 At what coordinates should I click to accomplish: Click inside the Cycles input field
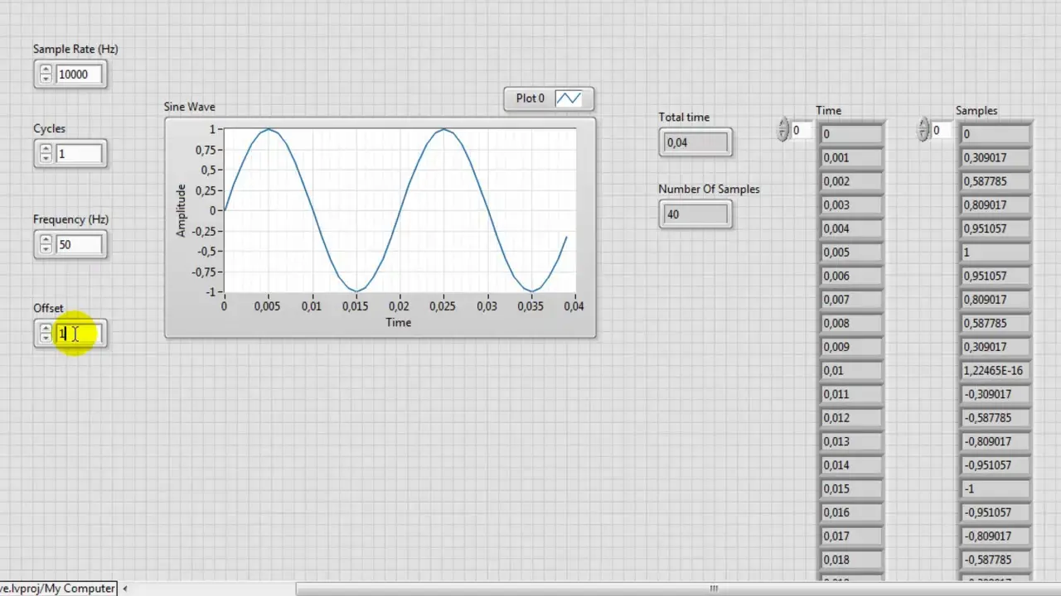pyautogui.click(x=79, y=153)
